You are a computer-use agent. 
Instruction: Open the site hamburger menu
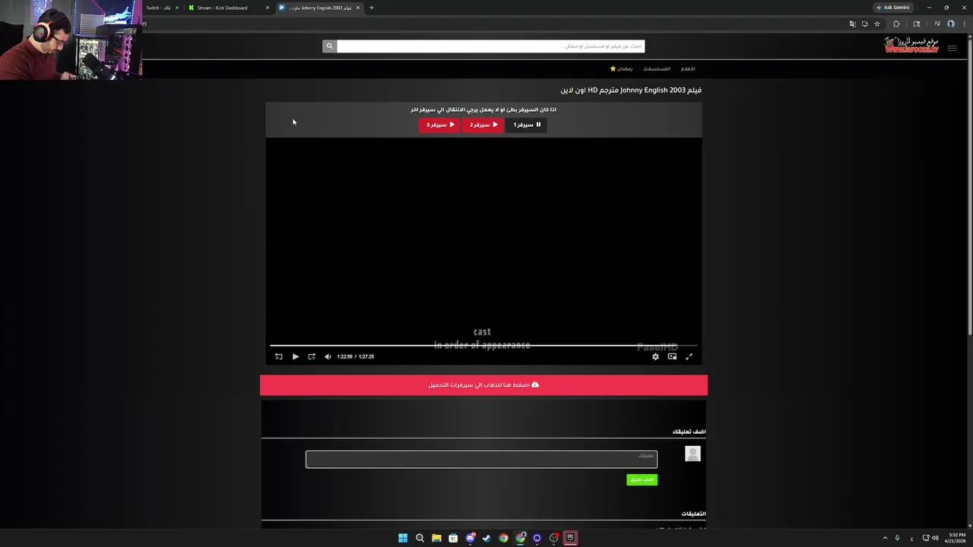coord(952,48)
